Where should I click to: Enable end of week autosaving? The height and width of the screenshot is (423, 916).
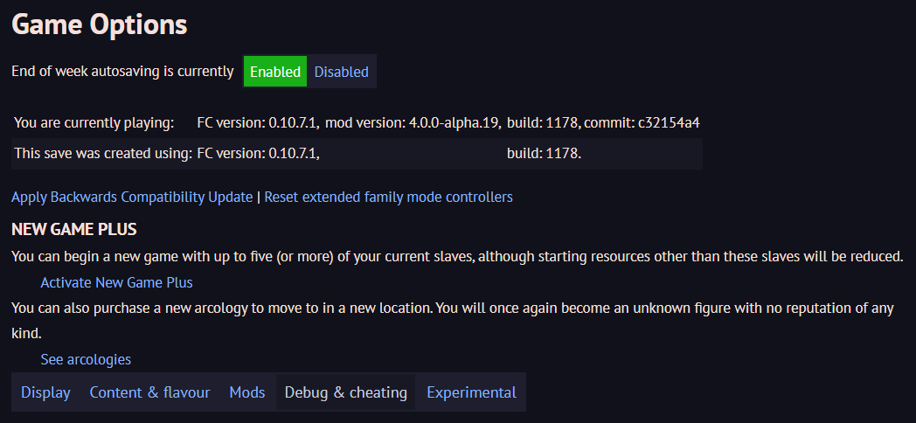pos(275,72)
